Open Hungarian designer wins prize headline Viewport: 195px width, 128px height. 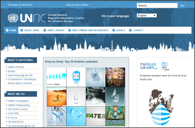click(163, 77)
